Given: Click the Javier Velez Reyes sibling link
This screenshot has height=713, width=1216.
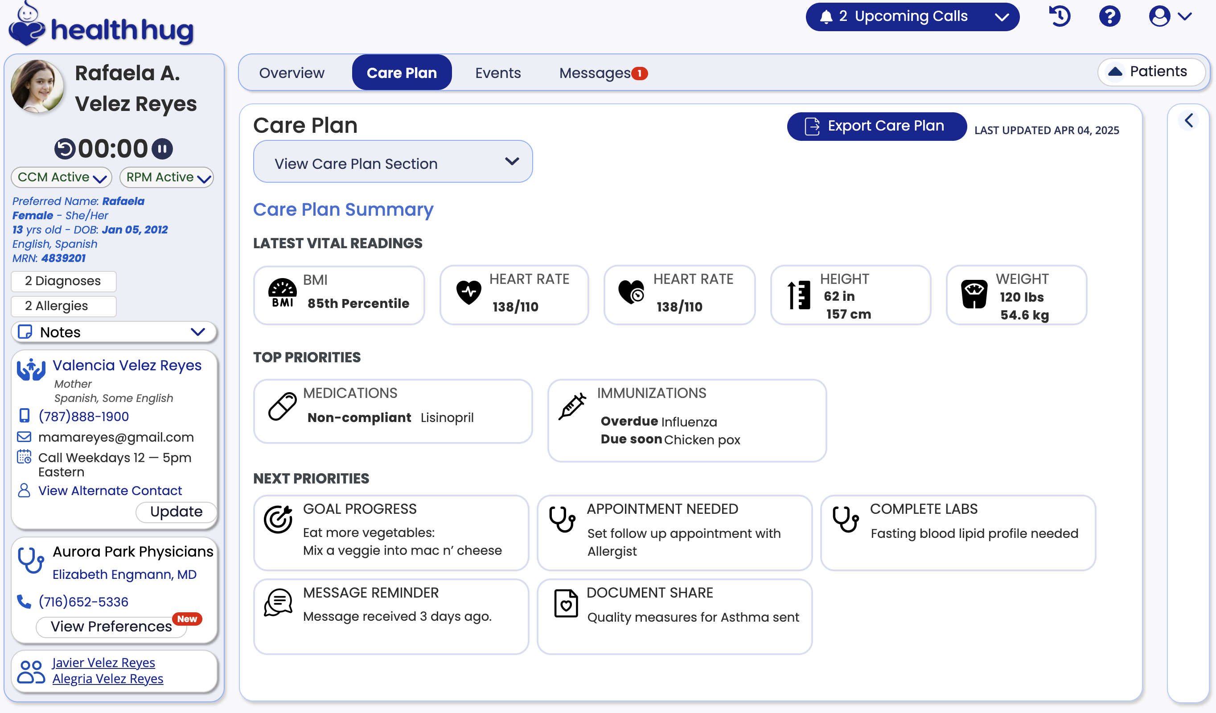Looking at the screenshot, I should [x=103, y=662].
